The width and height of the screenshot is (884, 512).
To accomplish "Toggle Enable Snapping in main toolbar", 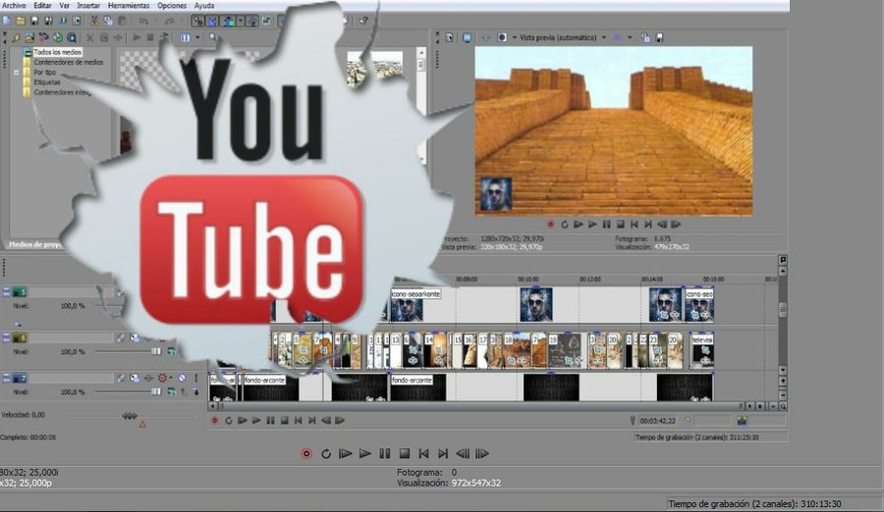I will pos(197,21).
